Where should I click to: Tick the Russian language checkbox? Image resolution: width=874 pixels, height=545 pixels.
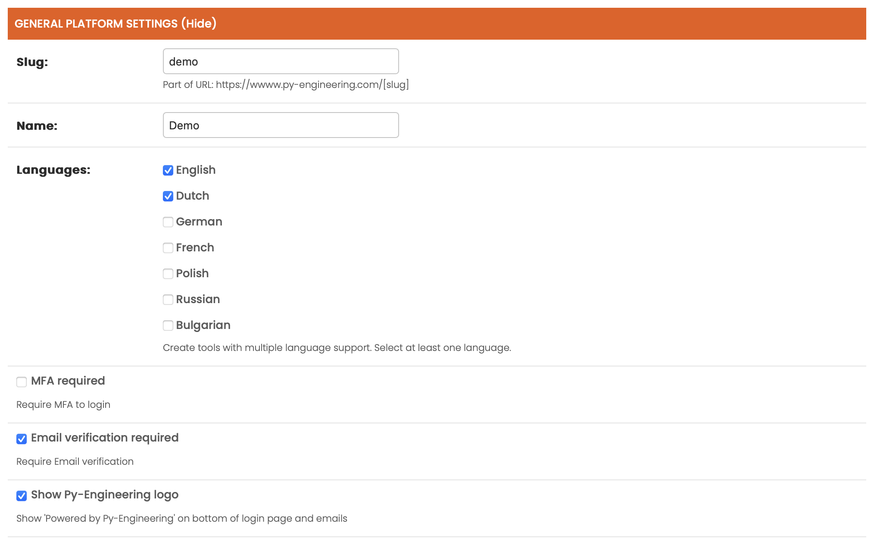tap(168, 300)
